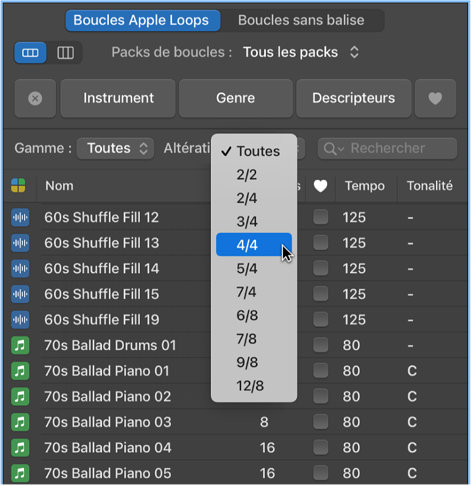Check favorite box for 70s Ballad Piano 01
Image resolution: width=471 pixels, height=486 pixels.
pyautogui.click(x=320, y=370)
